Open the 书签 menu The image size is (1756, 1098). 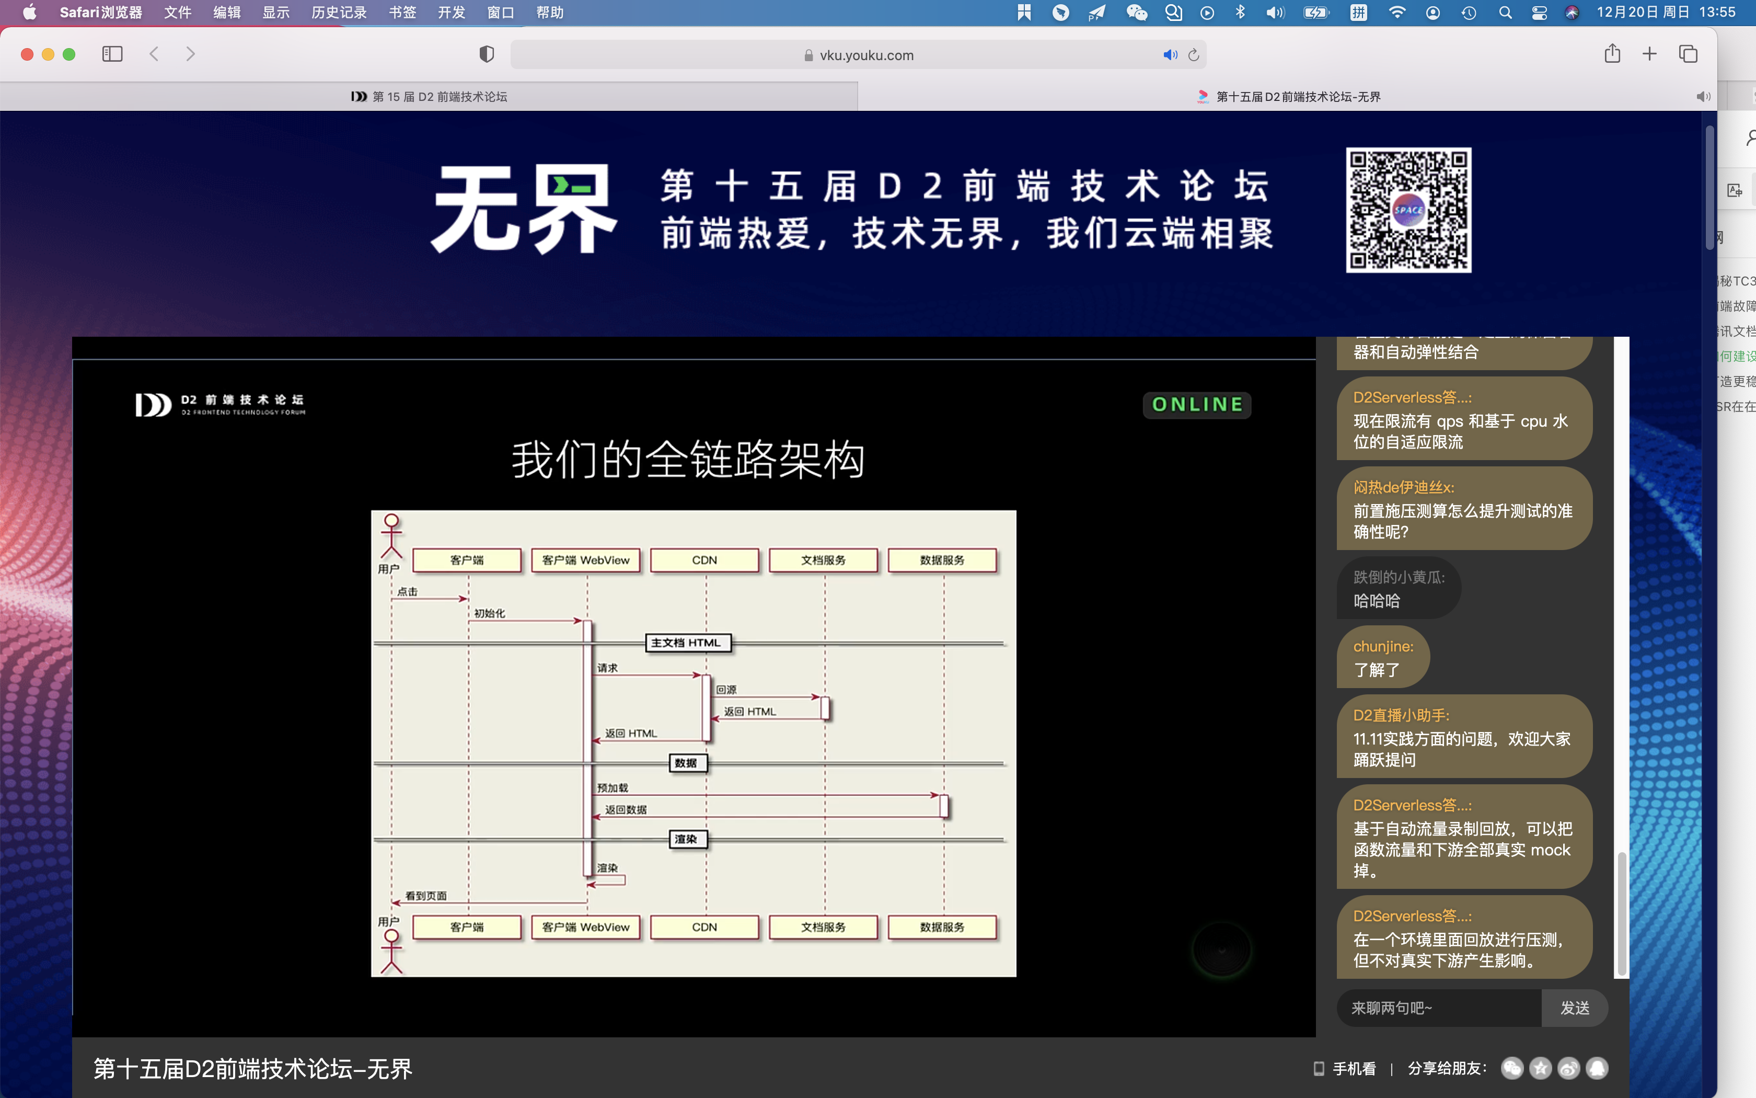402,13
